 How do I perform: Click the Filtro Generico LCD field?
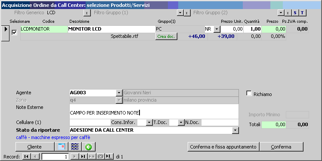(65, 13)
